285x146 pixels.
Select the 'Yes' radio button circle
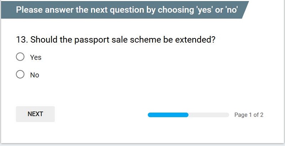(x=20, y=57)
